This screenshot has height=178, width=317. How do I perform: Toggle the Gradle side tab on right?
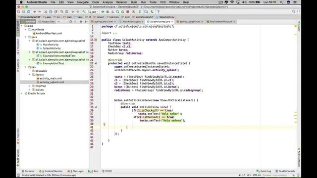(x=299, y=26)
